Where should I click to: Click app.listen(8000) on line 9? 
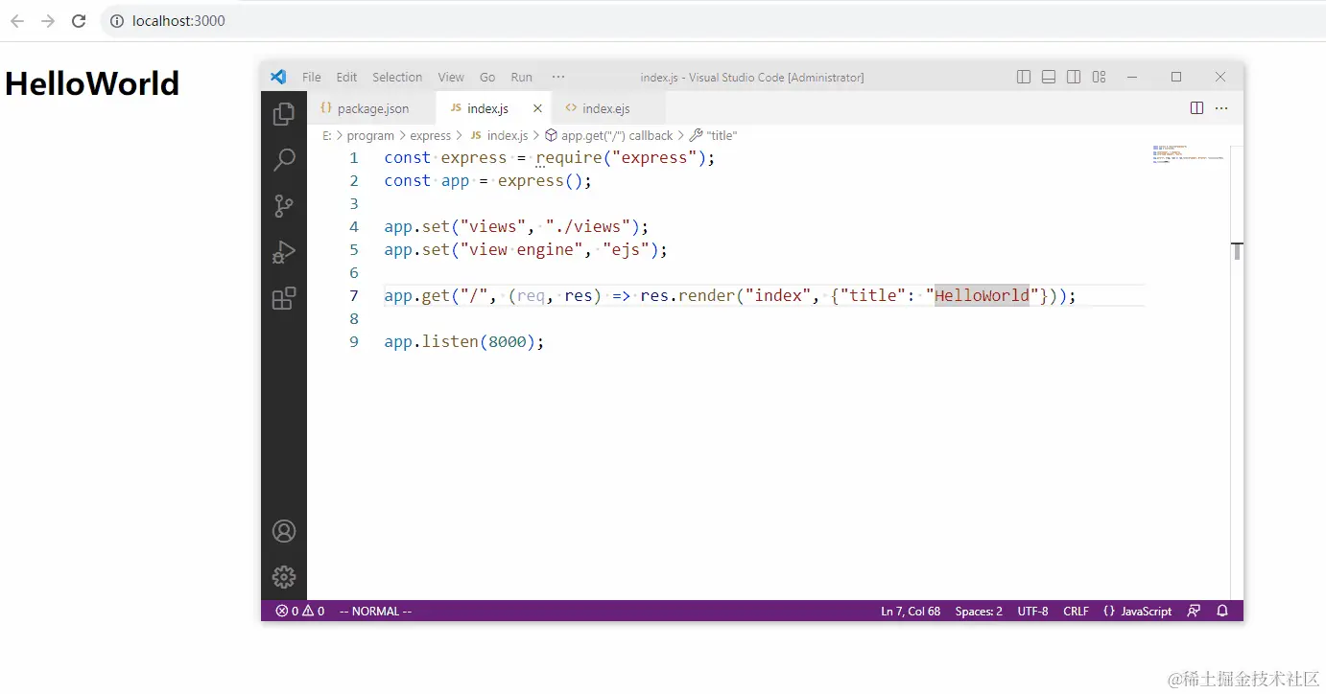point(464,341)
